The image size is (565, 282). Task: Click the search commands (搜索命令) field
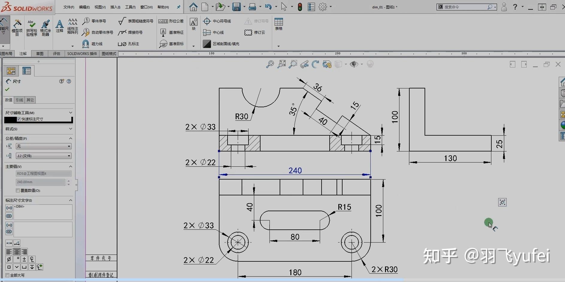(x=466, y=7)
